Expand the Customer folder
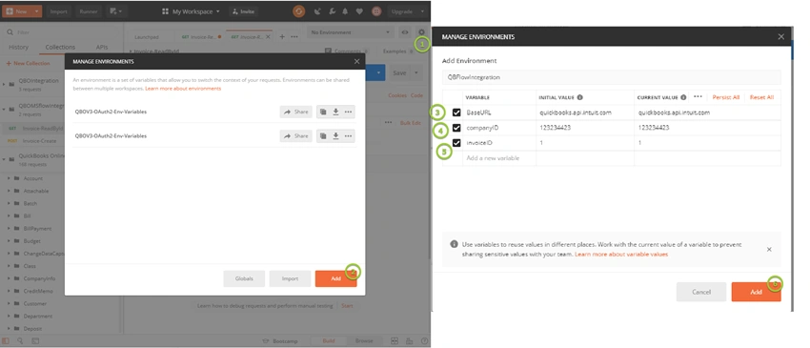Screen dimensions: 810x348 pos(9,303)
